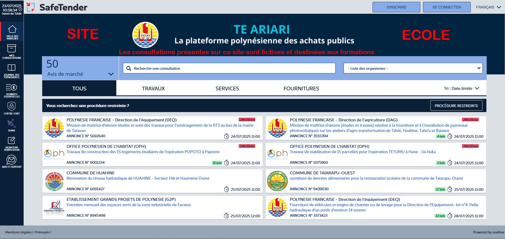The width and height of the screenshot is (505, 239).
Task: Click the Recherche une consultation field
Action: (x=229, y=68)
